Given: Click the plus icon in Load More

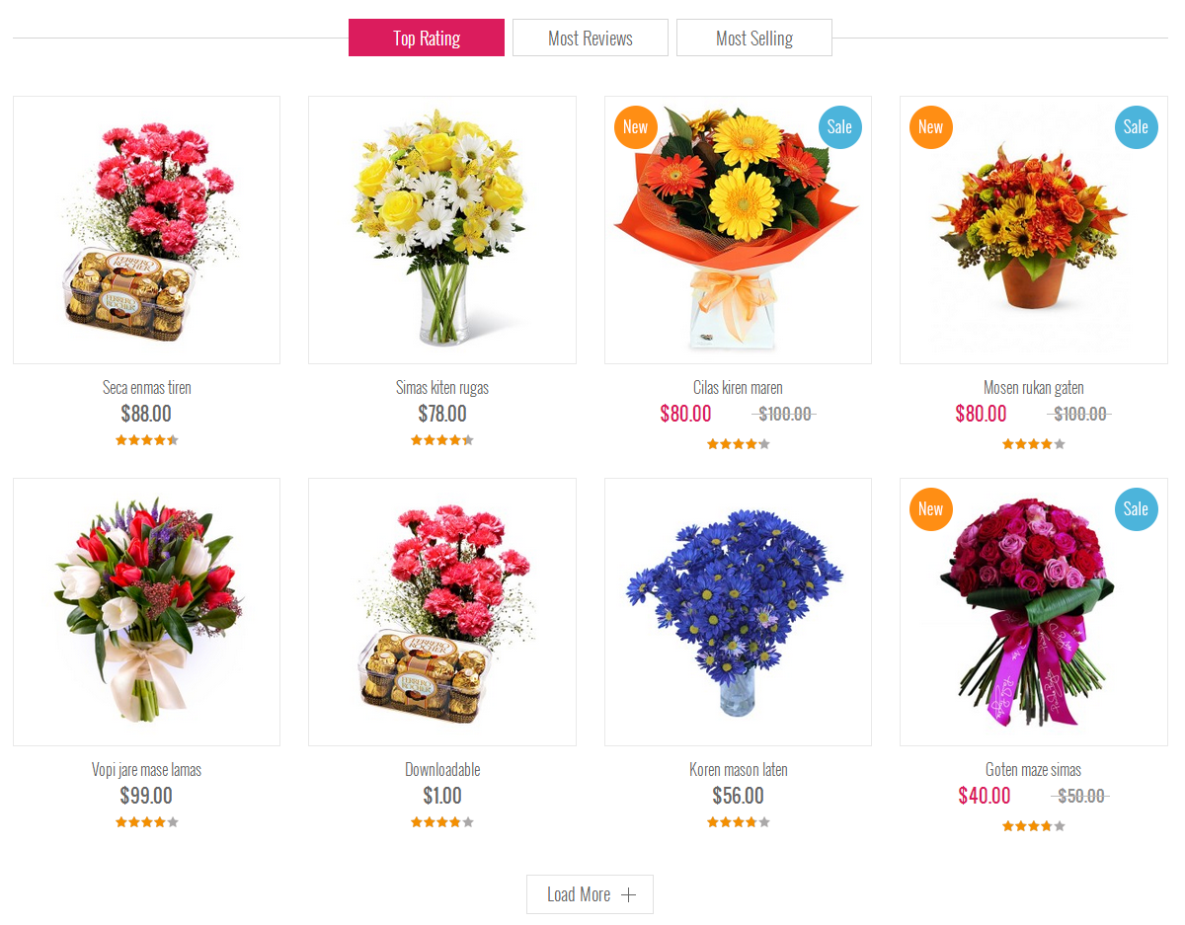Looking at the screenshot, I should point(629,894).
